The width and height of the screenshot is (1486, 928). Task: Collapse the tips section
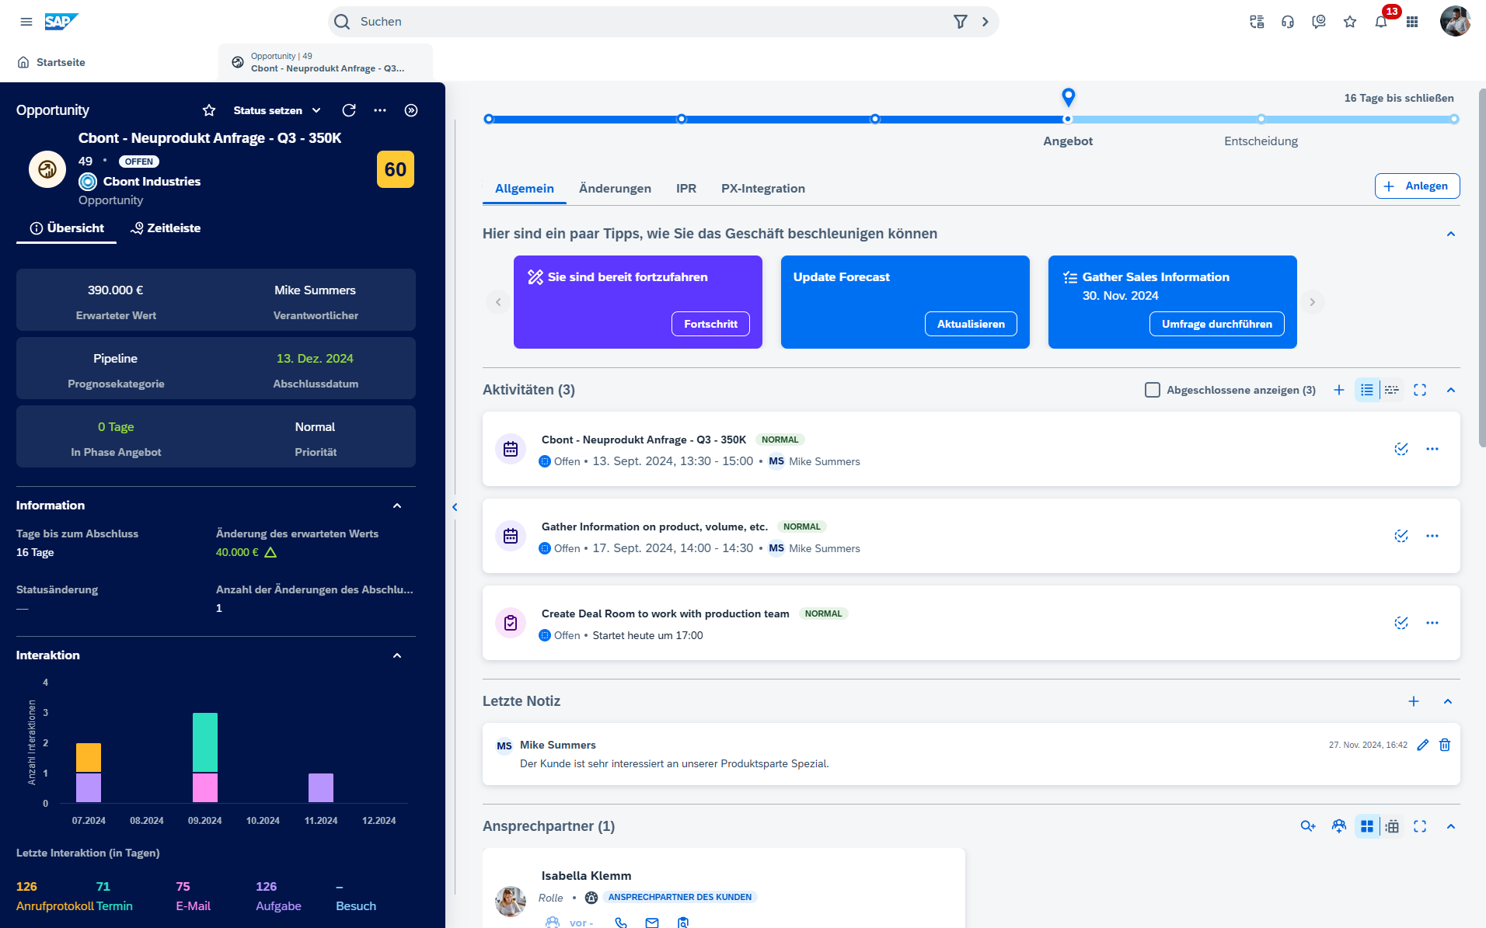point(1450,235)
